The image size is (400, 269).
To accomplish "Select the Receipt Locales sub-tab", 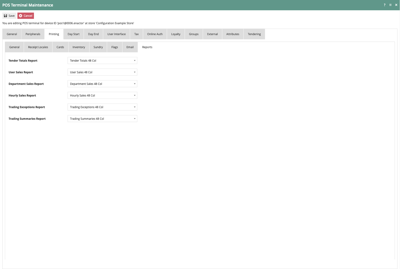I will click(x=38, y=47).
